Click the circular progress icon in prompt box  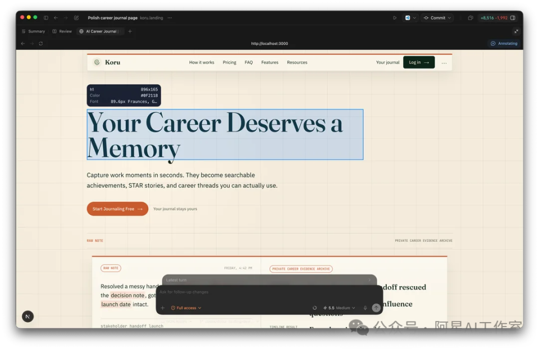(314, 308)
